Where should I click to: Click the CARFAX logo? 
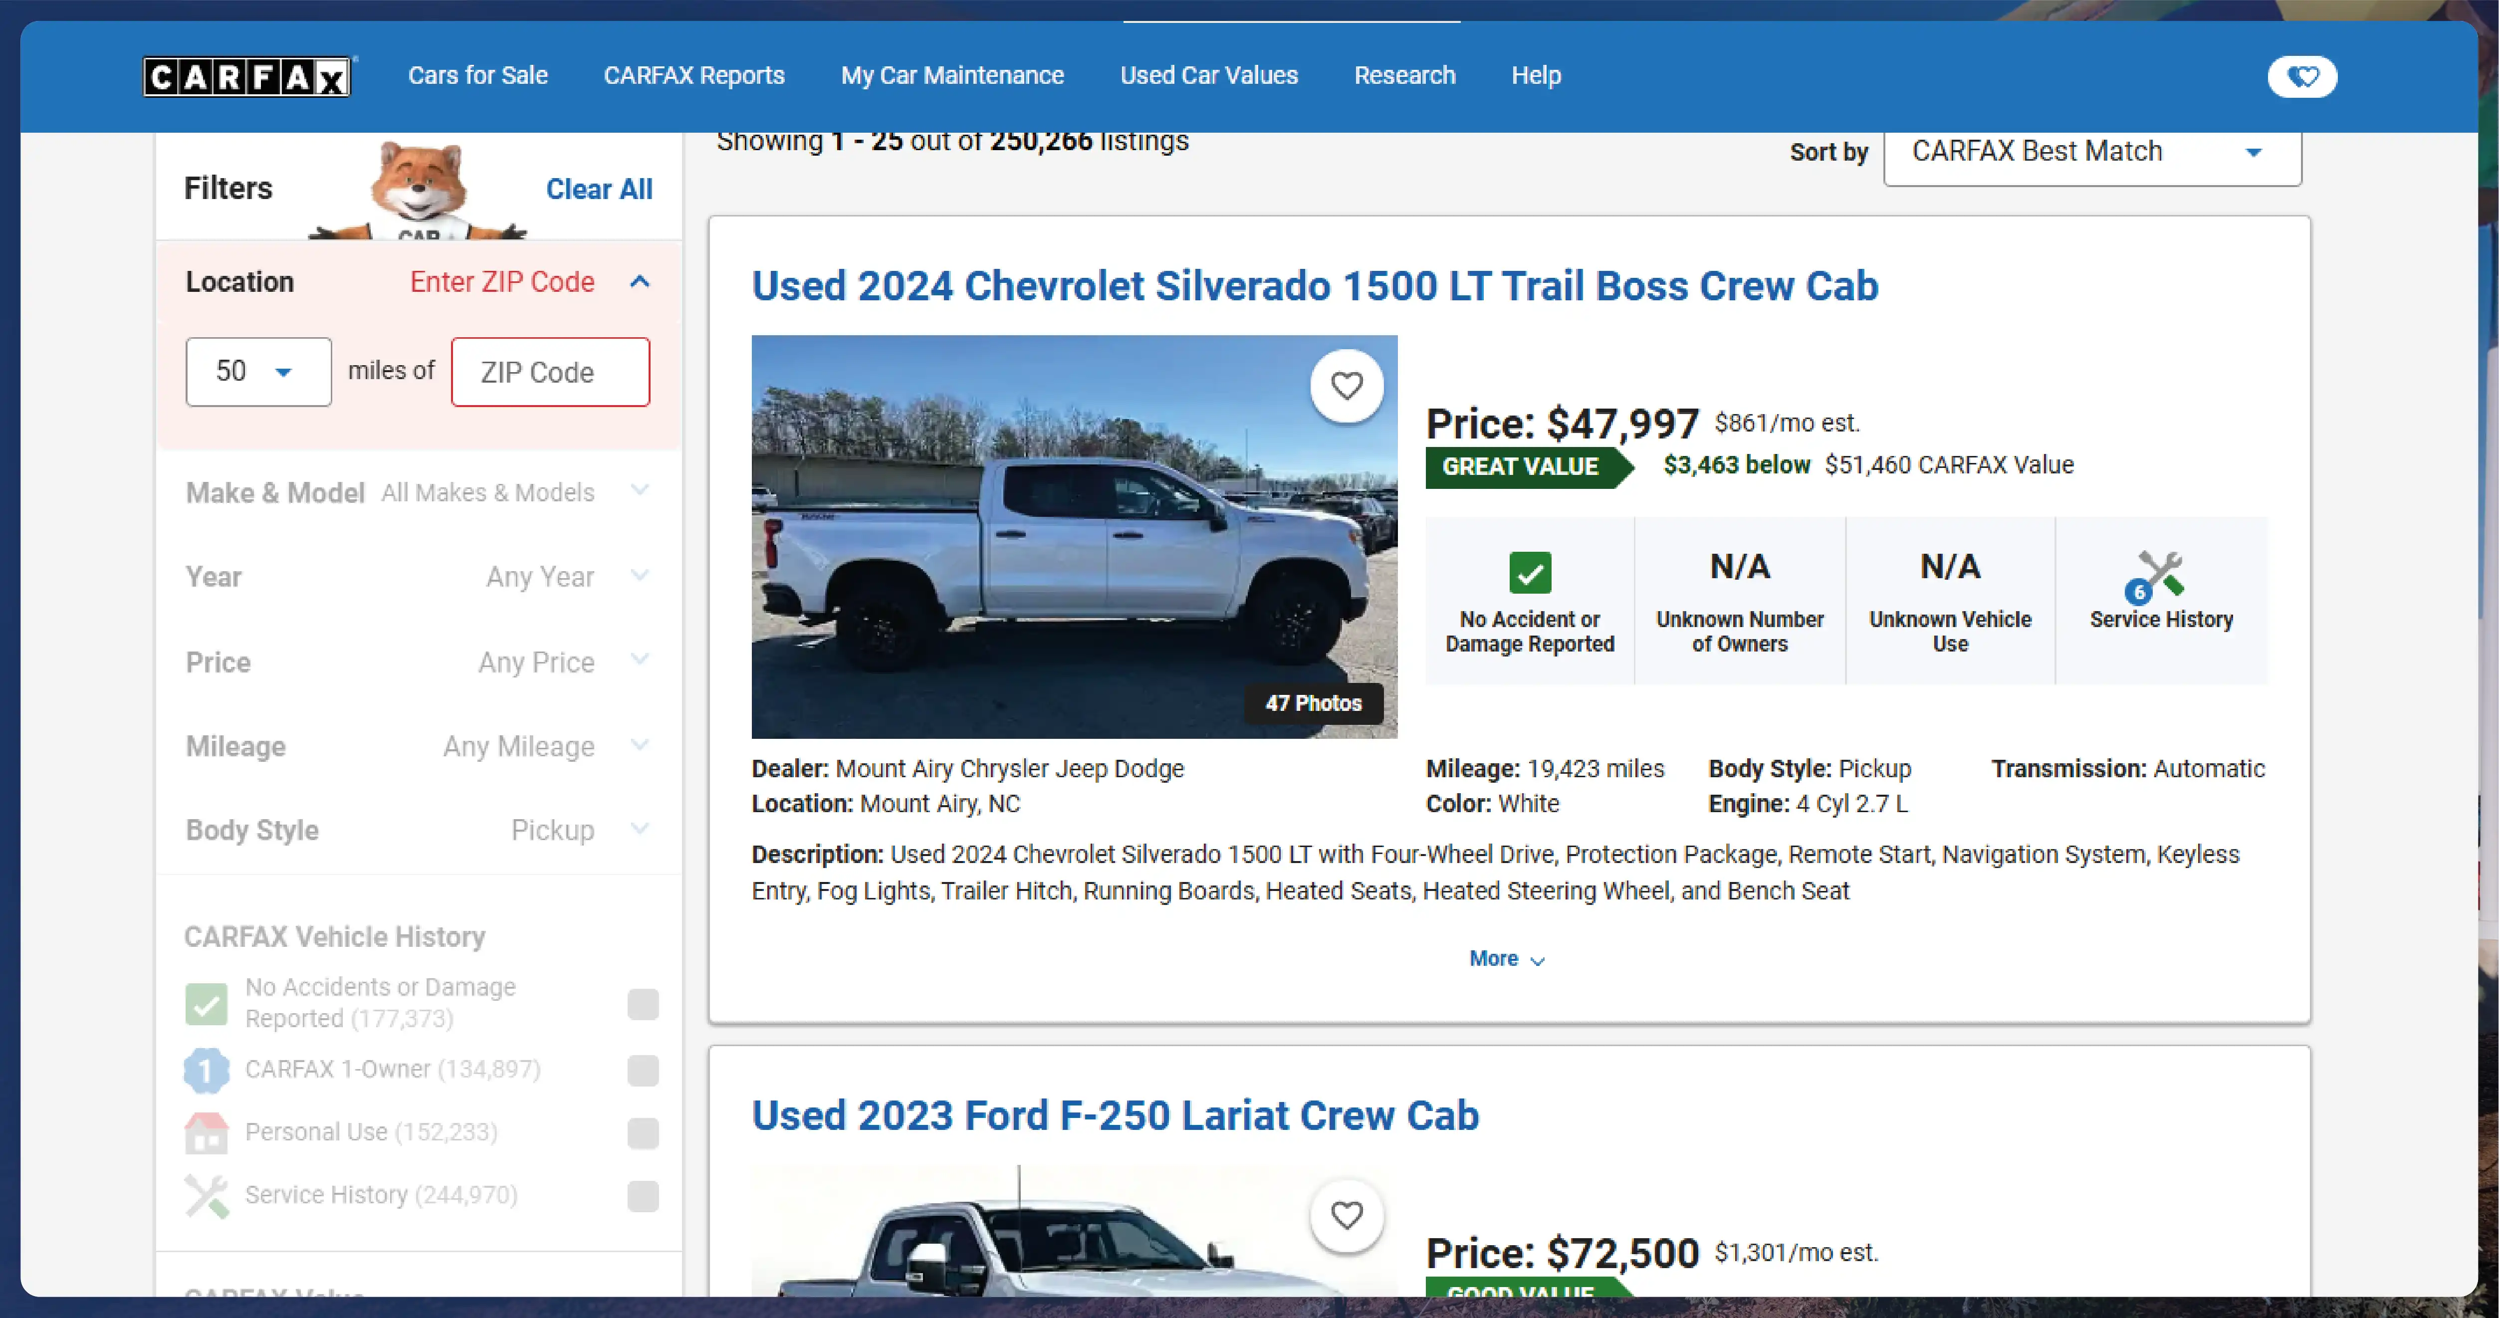pyautogui.click(x=248, y=76)
